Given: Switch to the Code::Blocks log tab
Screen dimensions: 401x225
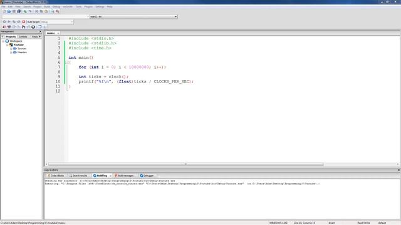Looking at the screenshot, I should 56,176.
